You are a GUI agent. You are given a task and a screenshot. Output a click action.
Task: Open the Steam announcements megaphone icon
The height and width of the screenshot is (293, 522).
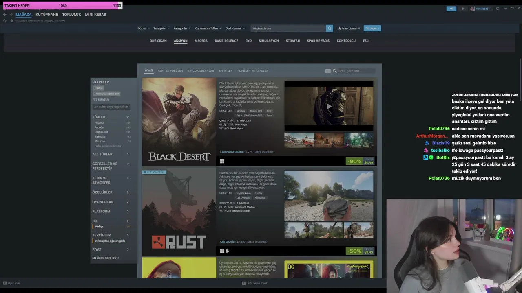[x=451, y=9]
